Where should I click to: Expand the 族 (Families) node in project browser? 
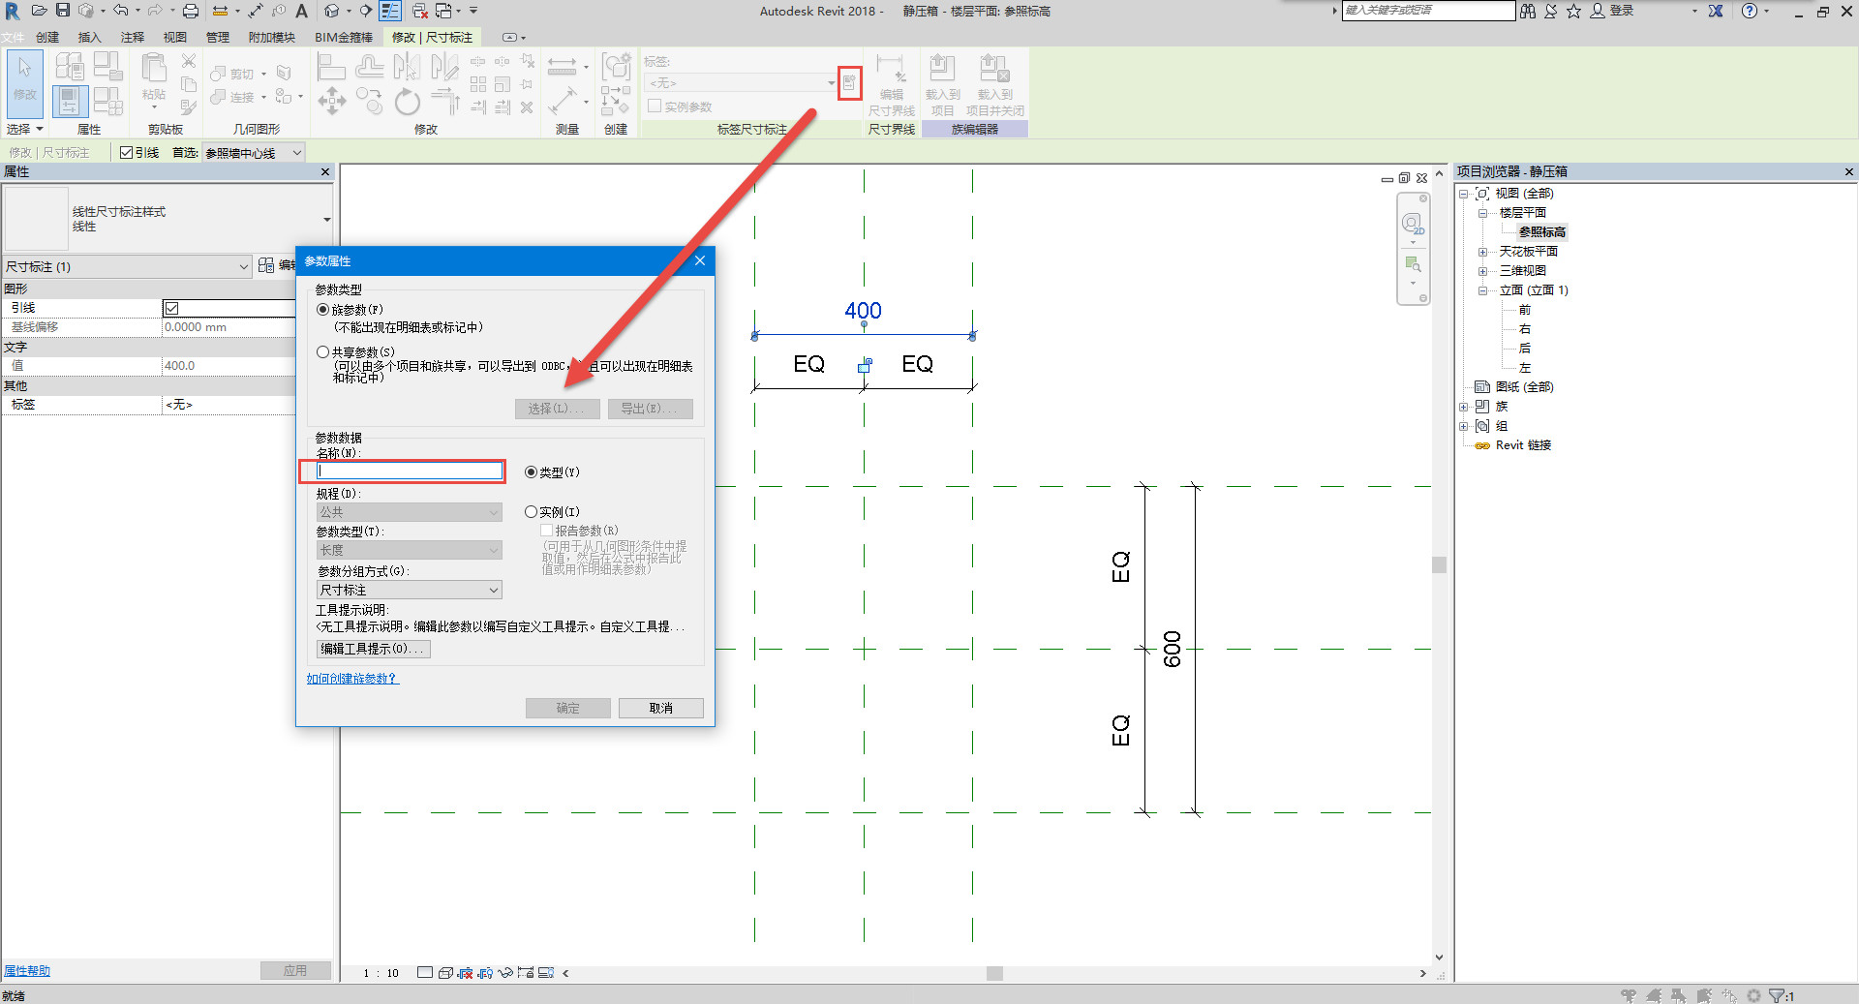click(1464, 407)
